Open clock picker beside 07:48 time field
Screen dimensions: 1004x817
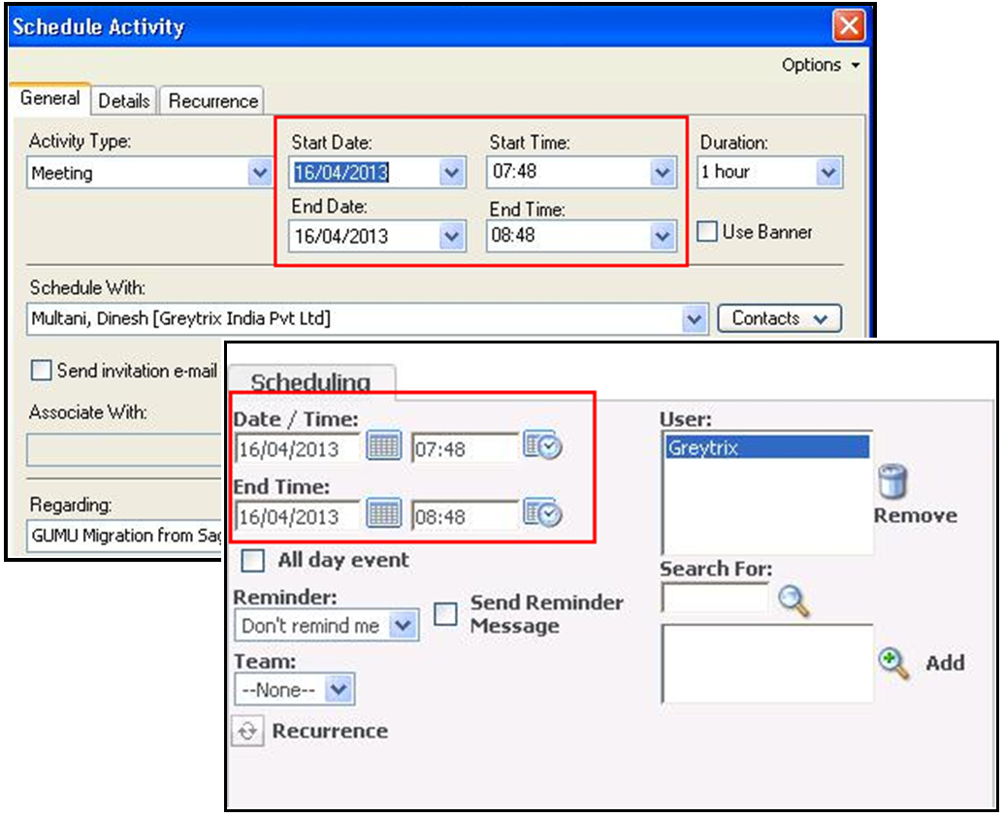pyautogui.click(x=542, y=445)
